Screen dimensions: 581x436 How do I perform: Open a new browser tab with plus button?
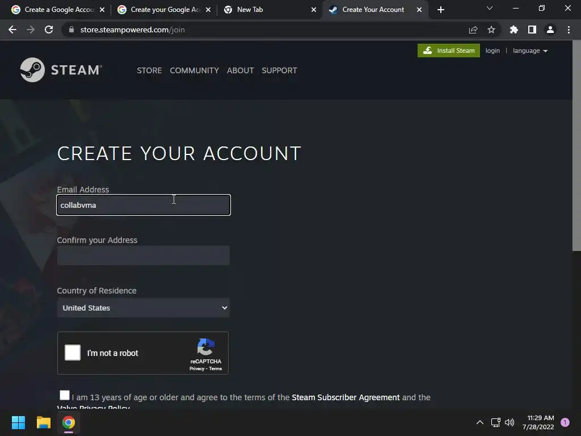pyautogui.click(x=440, y=10)
